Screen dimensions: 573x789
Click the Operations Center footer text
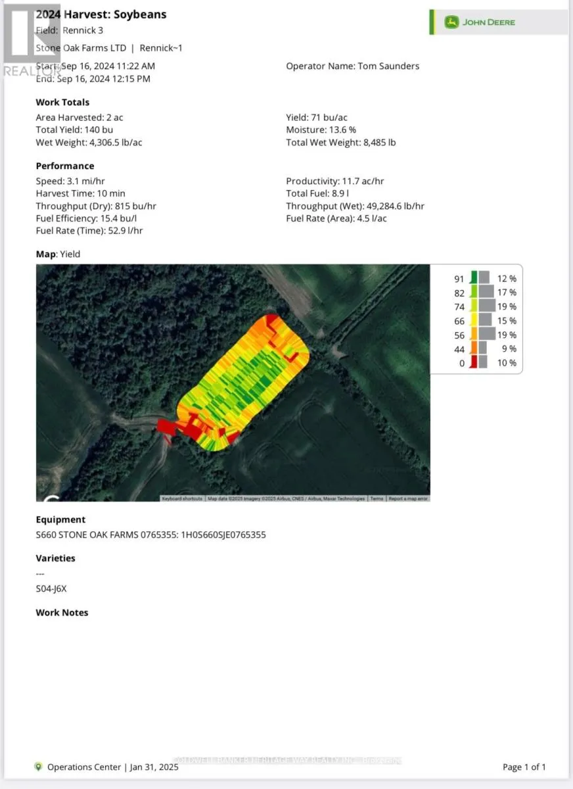tap(84, 767)
